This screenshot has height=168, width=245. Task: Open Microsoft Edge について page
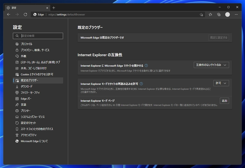(x=34, y=141)
